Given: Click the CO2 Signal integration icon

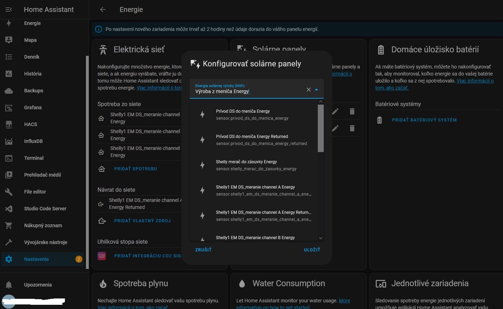Looking at the screenshot, I should [102, 256].
